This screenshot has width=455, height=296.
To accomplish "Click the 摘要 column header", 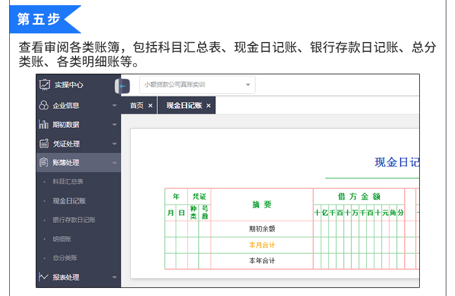I will (x=261, y=204).
